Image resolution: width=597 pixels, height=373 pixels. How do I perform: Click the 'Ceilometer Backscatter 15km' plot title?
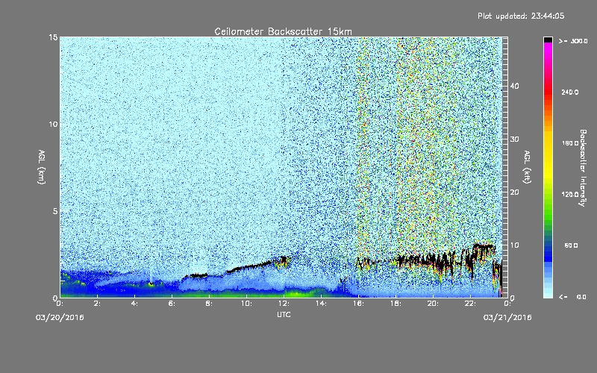[283, 31]
